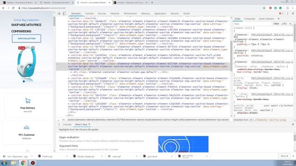Toggle the :hov element state button
This screenshot has width=296, height=166.
277,24
